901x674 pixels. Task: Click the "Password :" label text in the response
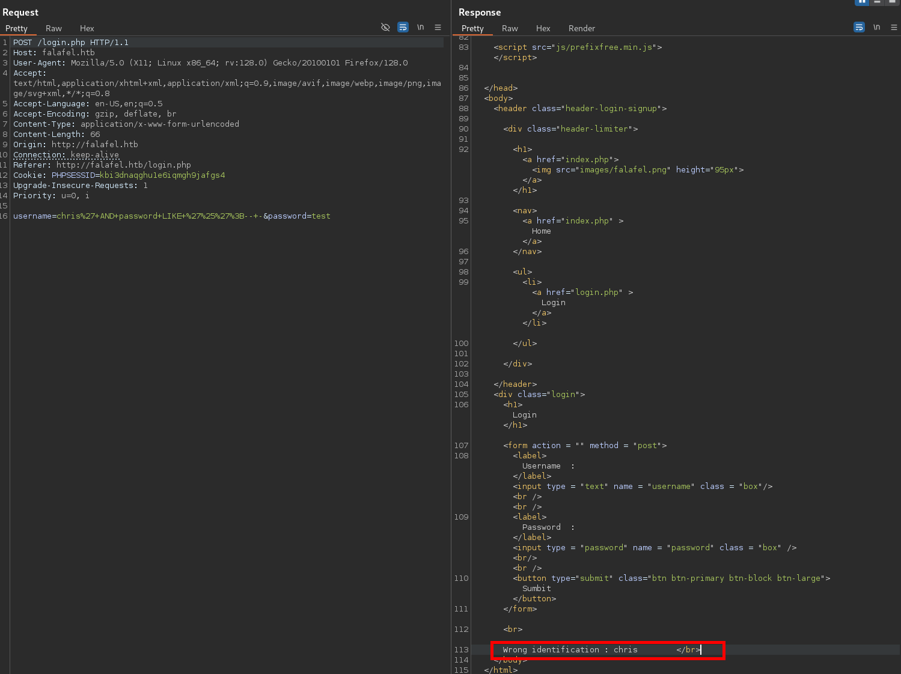point(548,527)
